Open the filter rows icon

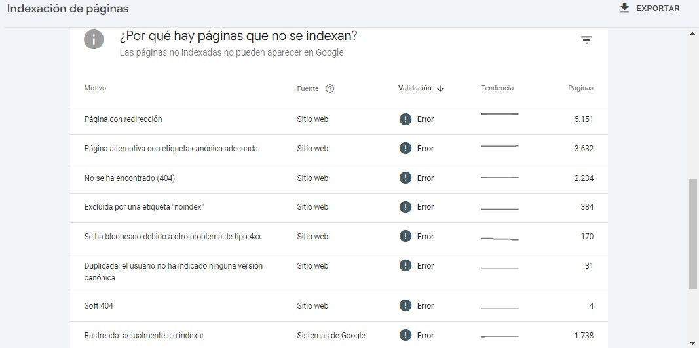pyautogui.click(x=587, y=40)
